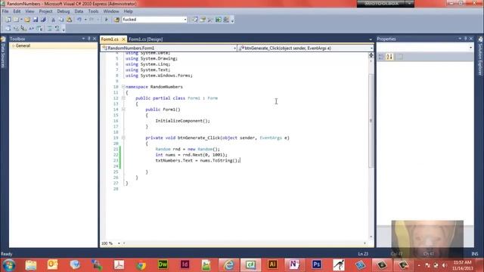Start debugging with the play icon
The height and width of the screenshot is (272, 484).
pos(106,20)
